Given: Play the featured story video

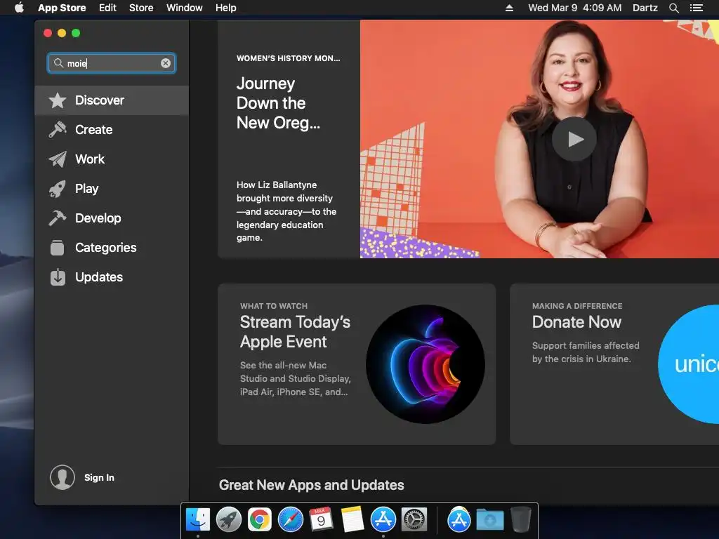Looking at the screenshot, I should tap(574, 139).
